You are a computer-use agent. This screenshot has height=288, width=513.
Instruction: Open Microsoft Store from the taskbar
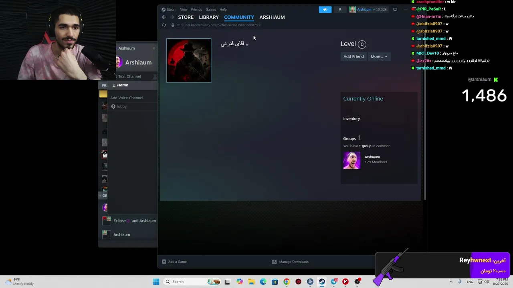[275, 282]
